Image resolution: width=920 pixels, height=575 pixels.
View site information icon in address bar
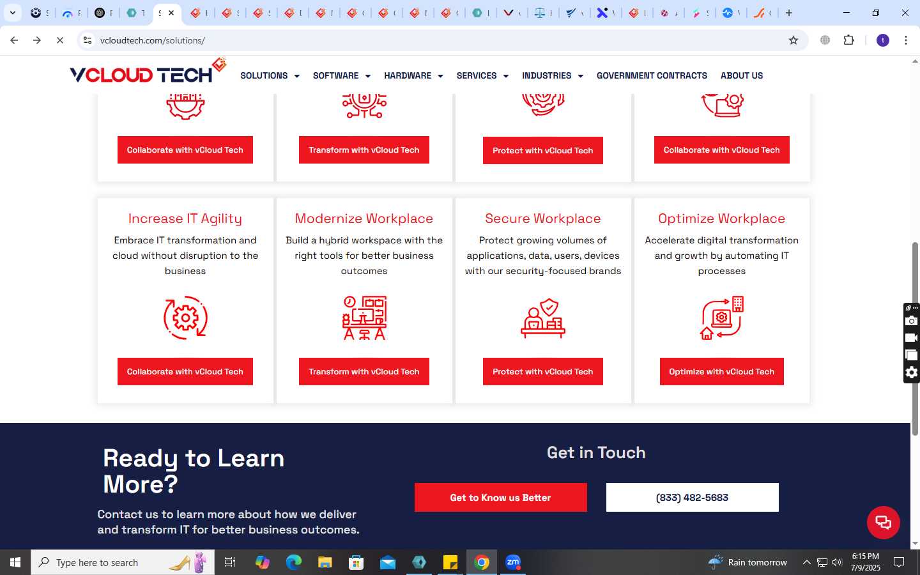pos(88,40)
